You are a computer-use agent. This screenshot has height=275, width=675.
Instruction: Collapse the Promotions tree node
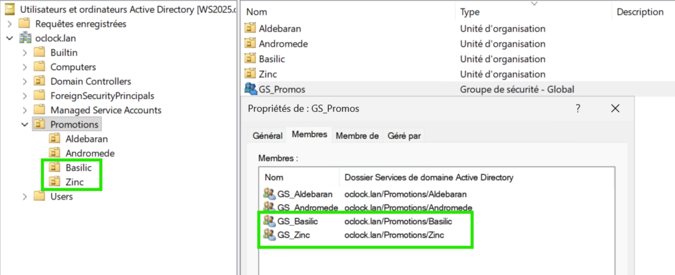pyautogui.click(x=25, y=124)
